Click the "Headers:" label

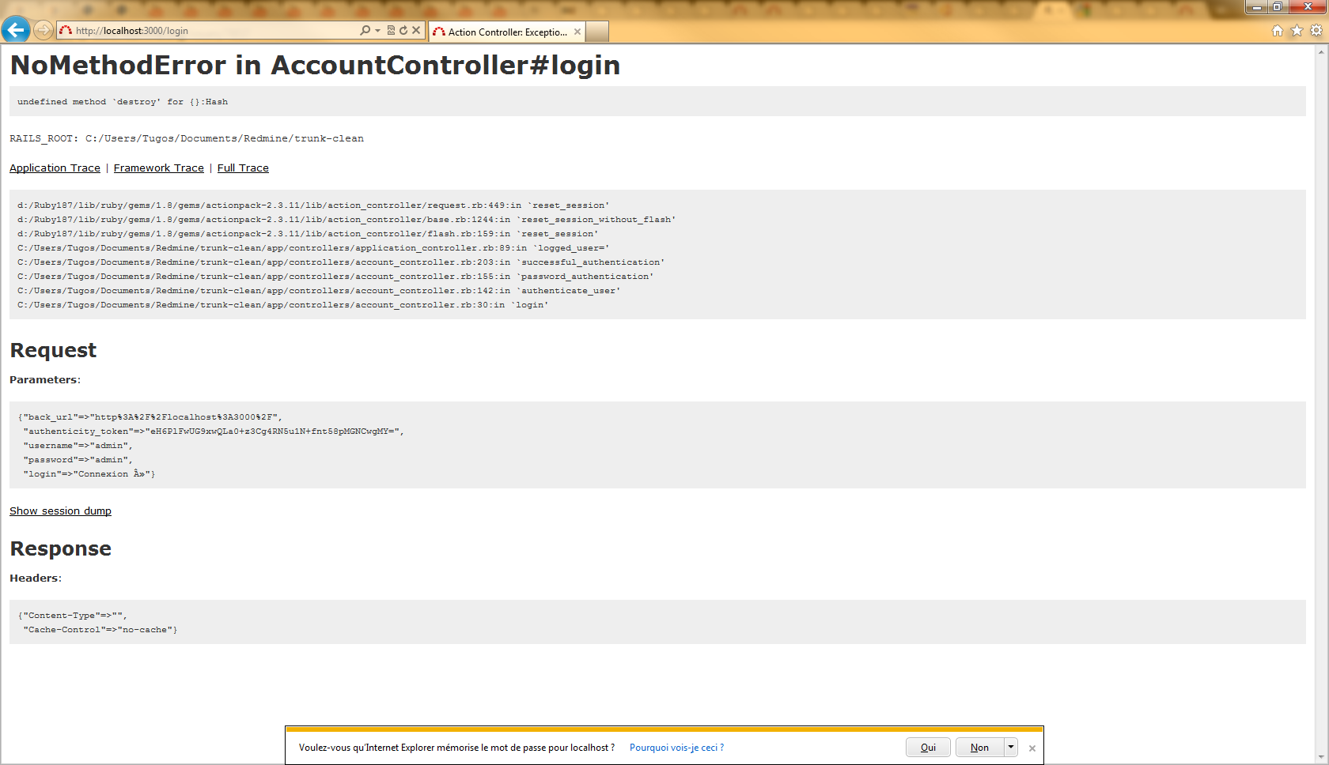tap(36, 578)
